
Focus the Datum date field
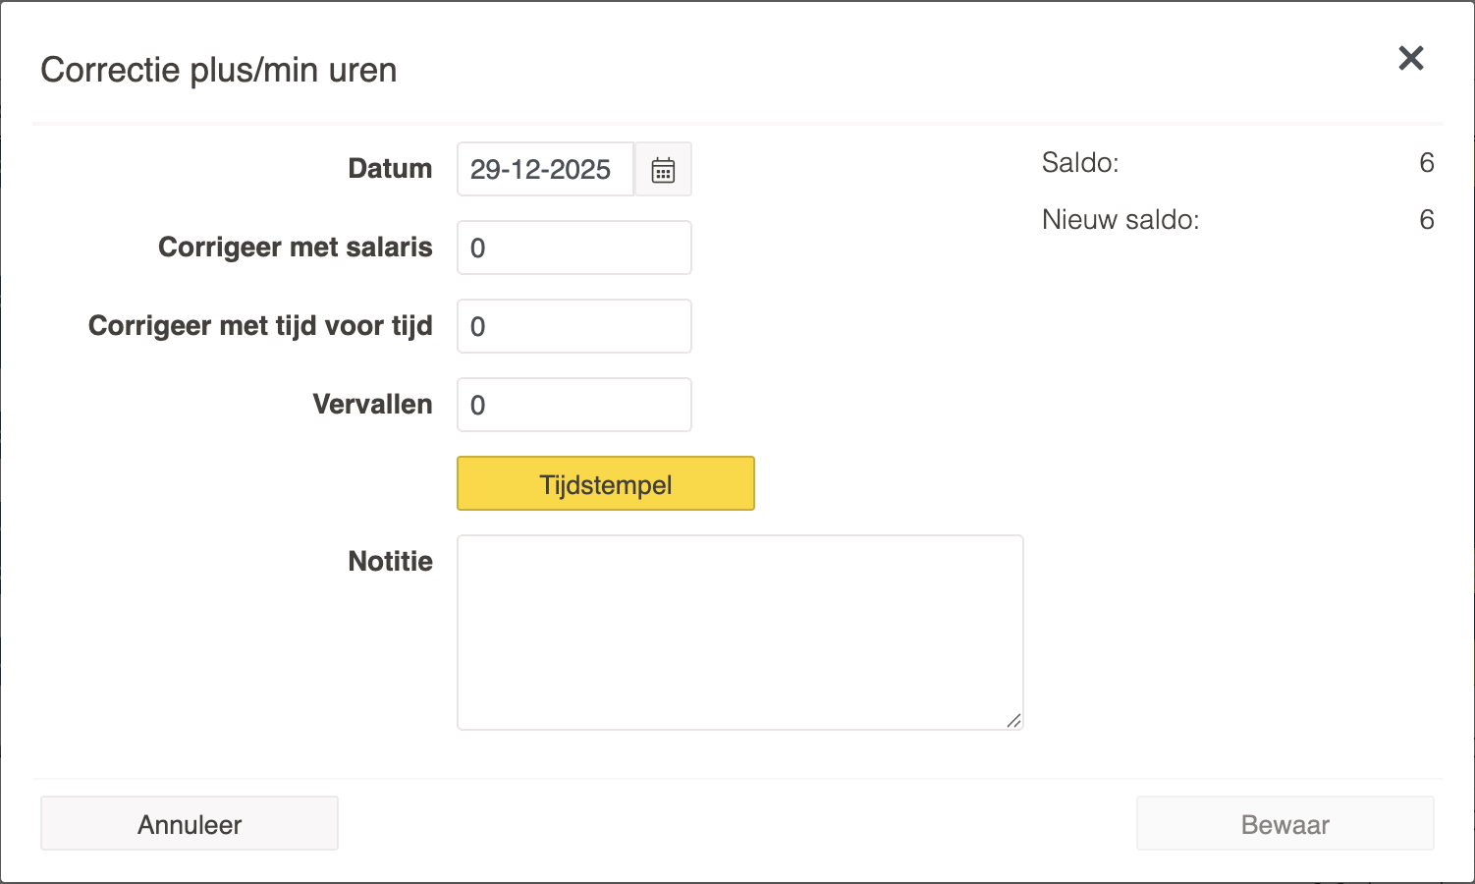click(545, 170)
